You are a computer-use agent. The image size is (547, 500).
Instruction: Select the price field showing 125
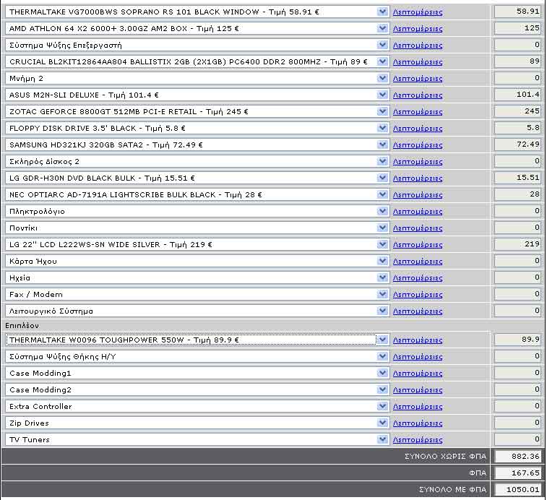[x=517, y=28]
